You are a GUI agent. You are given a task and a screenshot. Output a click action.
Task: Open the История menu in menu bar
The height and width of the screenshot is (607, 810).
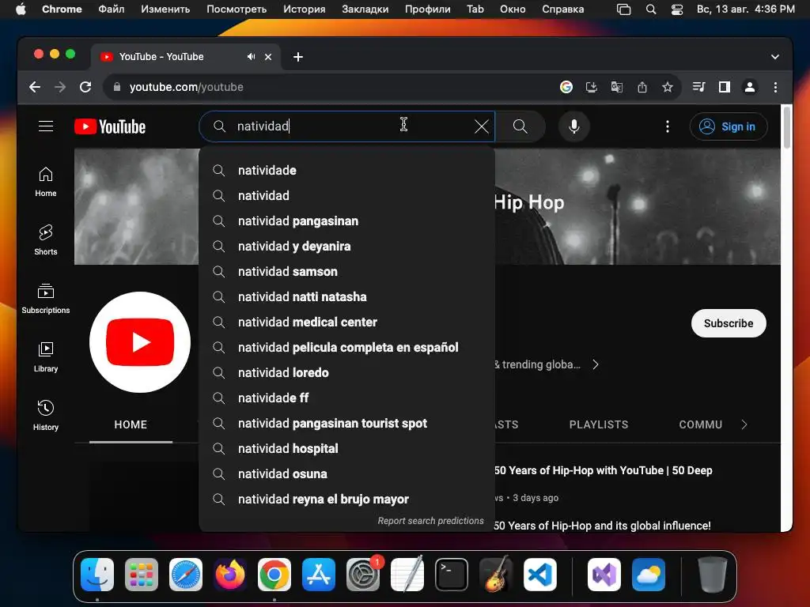[x=305, y=9]
